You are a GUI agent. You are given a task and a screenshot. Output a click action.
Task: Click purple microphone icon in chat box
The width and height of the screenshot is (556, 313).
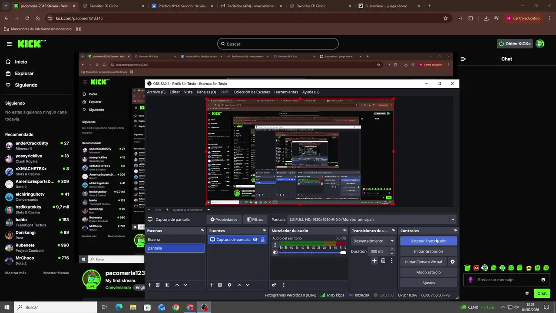pos(470,280)
